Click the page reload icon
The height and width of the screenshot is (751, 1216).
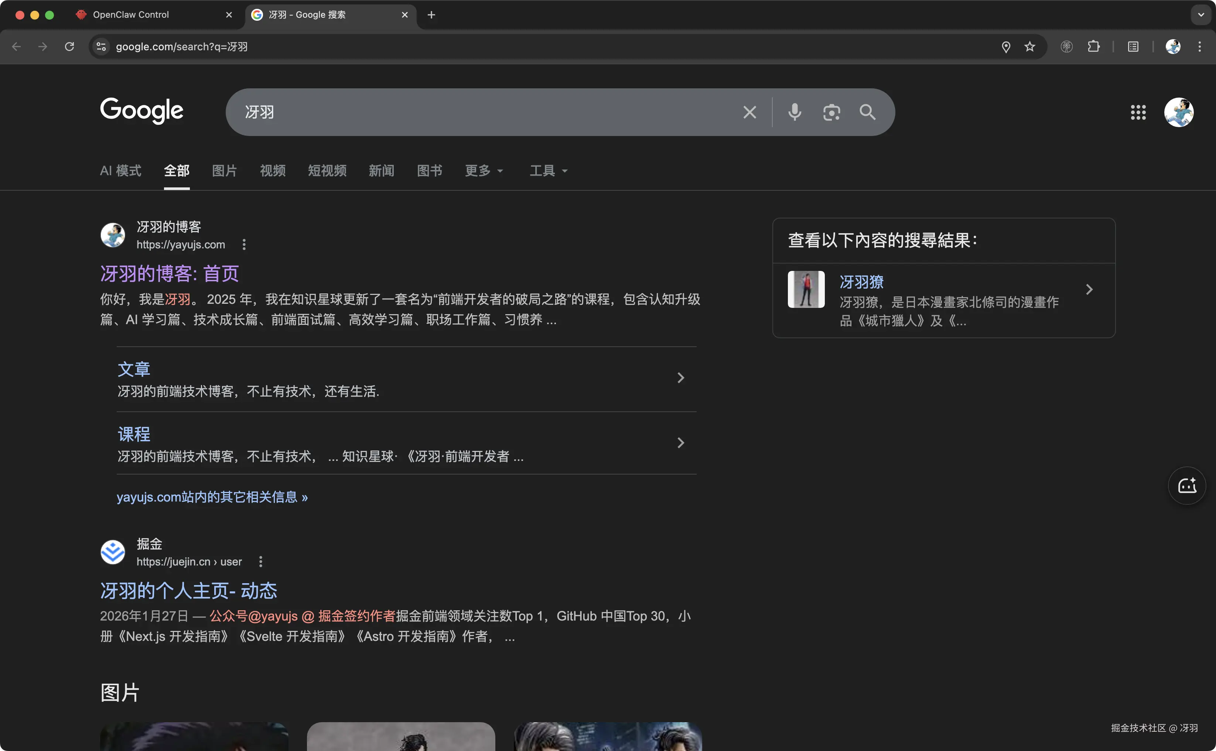(x=69, y=46)
